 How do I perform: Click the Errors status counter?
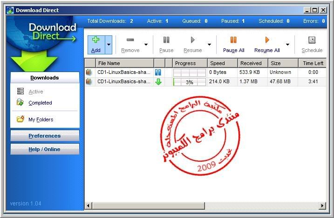314,21
